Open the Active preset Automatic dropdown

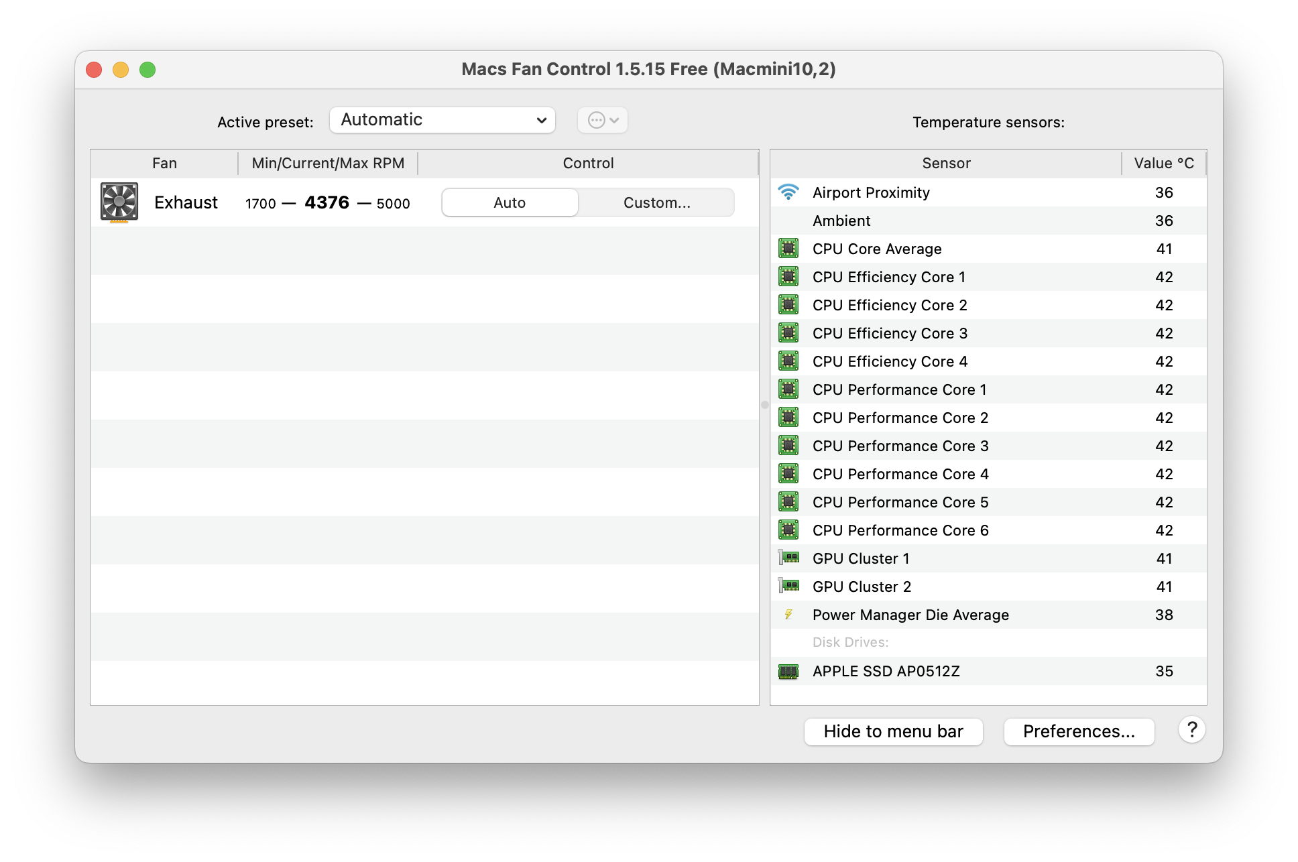click(442, 120)
